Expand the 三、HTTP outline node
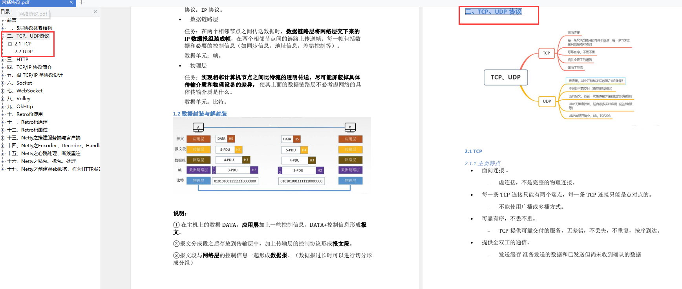 tap(3, 60)
